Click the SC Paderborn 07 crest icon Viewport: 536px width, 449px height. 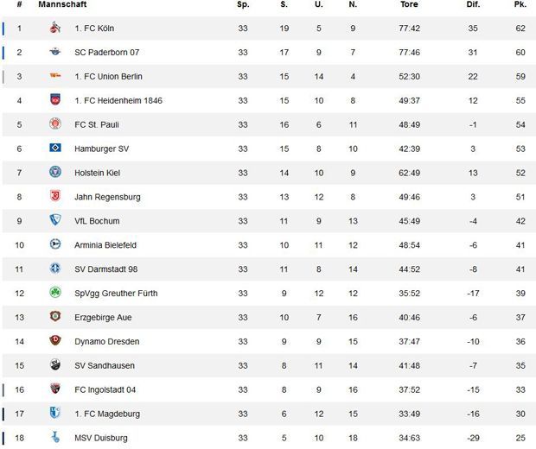pyautogui.click(x=54, y=53)
